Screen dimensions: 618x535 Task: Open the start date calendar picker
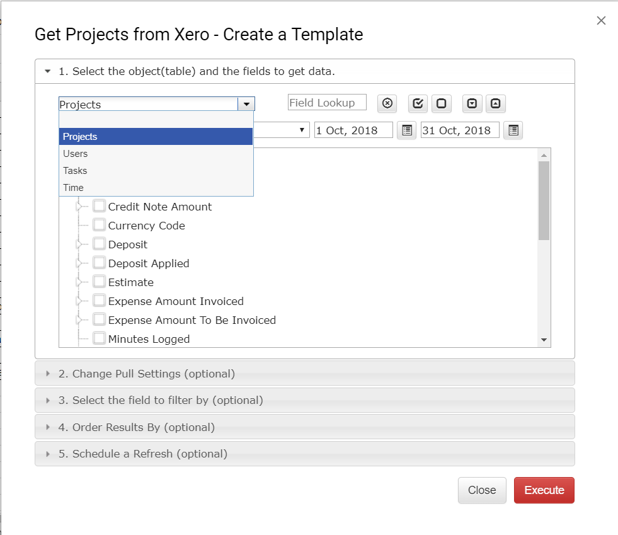[406, 130]
